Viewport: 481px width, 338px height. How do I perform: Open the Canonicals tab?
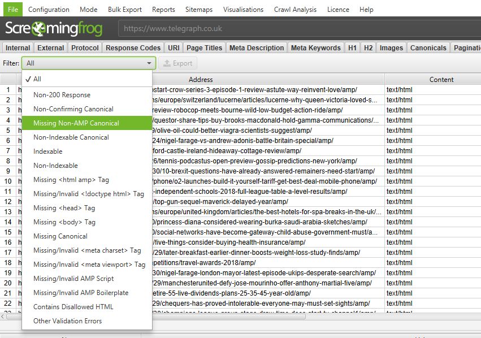click(428, 47)
